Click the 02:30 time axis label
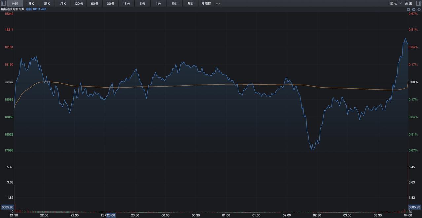 click(x=317, y=215)
